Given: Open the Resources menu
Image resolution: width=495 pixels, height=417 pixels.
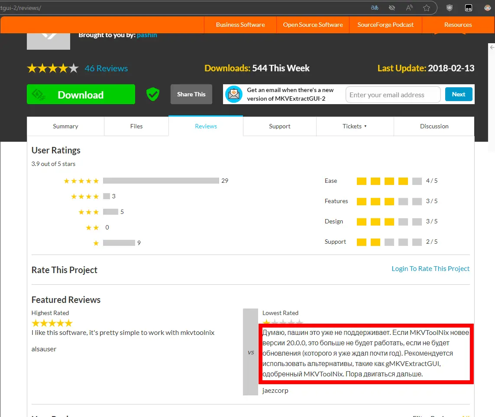Looking at the screenshot, I should (x=458, y=25).
